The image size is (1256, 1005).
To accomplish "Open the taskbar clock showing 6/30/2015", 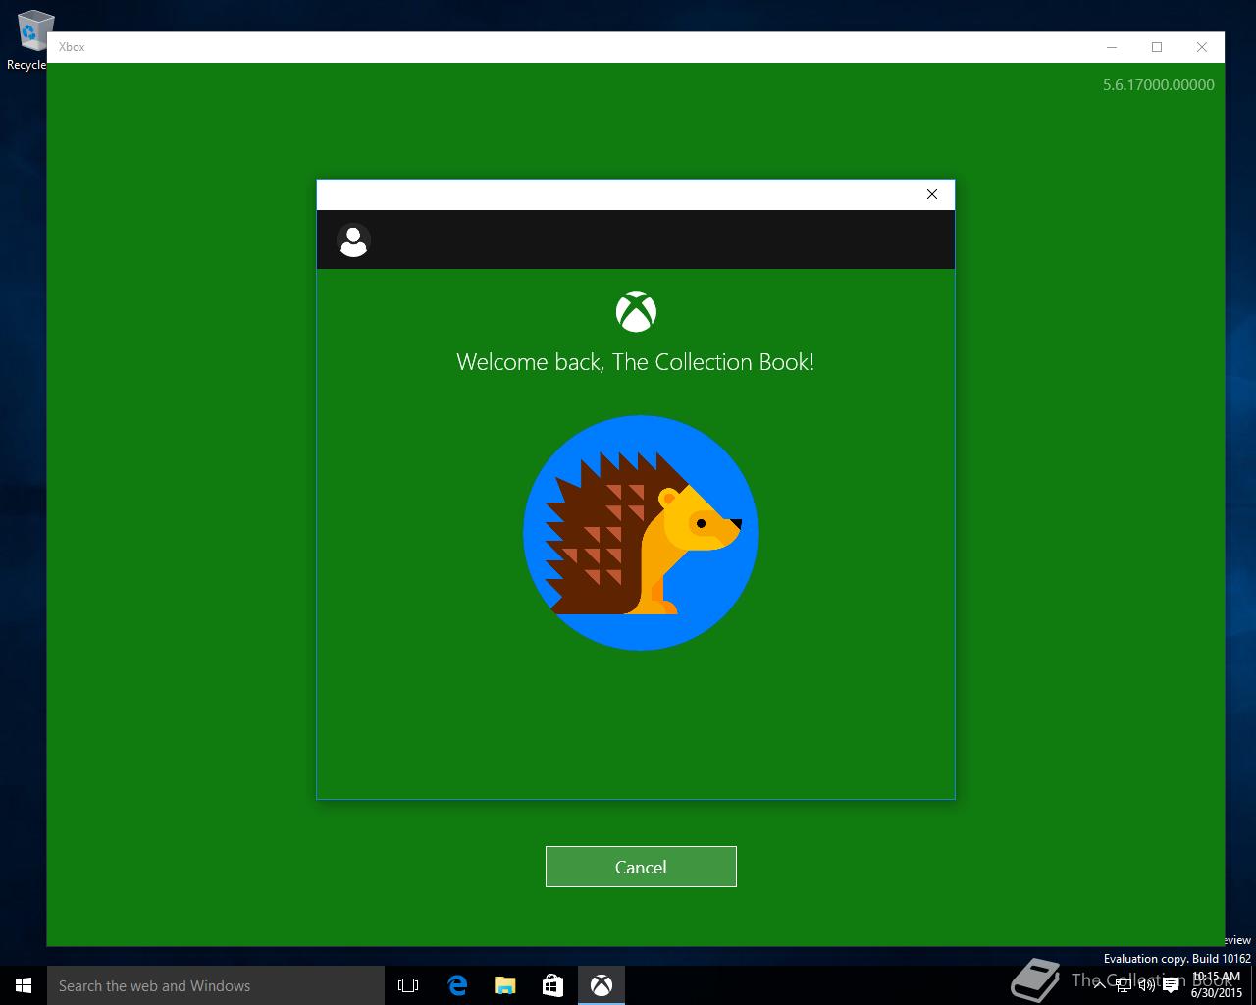I will (x=1217, y=985).
